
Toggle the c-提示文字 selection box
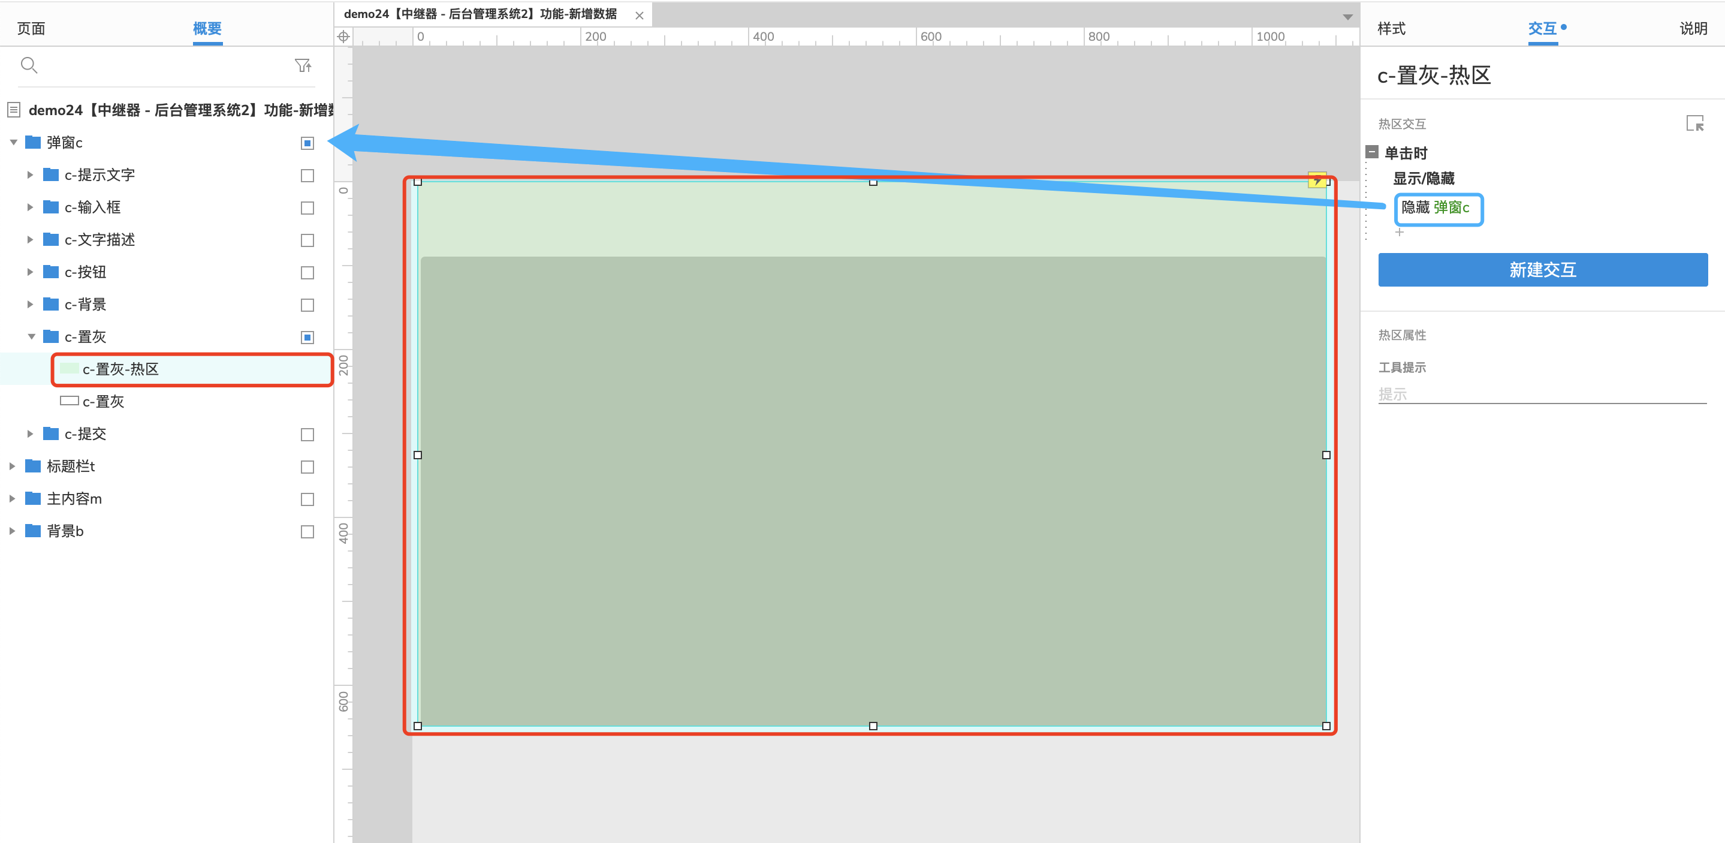coord(307,176)
